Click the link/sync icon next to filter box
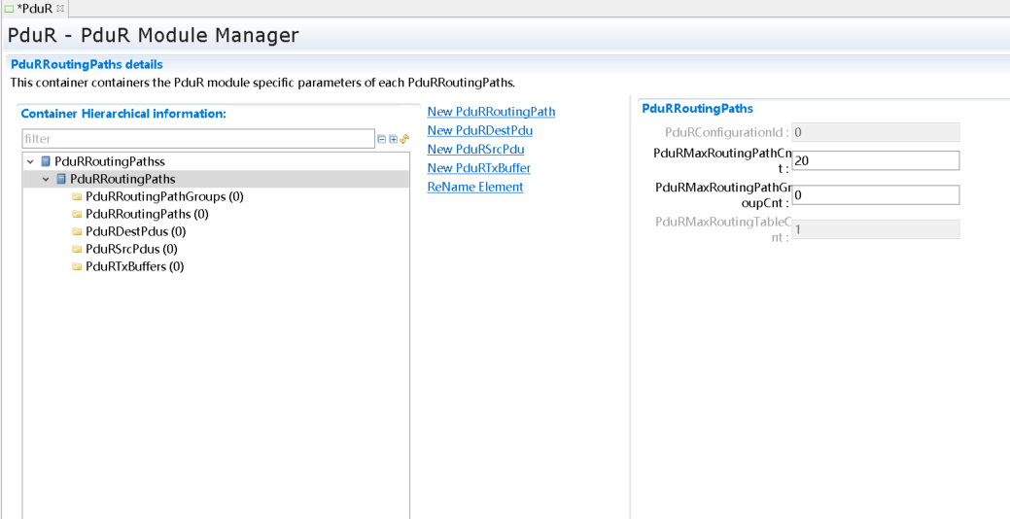 point(404,139)
